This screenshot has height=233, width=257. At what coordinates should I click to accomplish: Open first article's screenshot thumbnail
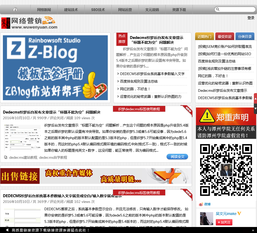click(23, 138)
